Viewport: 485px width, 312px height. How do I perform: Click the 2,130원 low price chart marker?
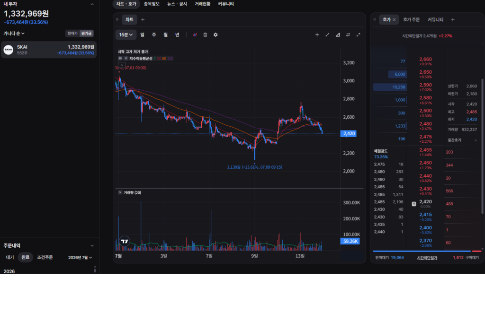pyautogui.click(x=254, y=167)
